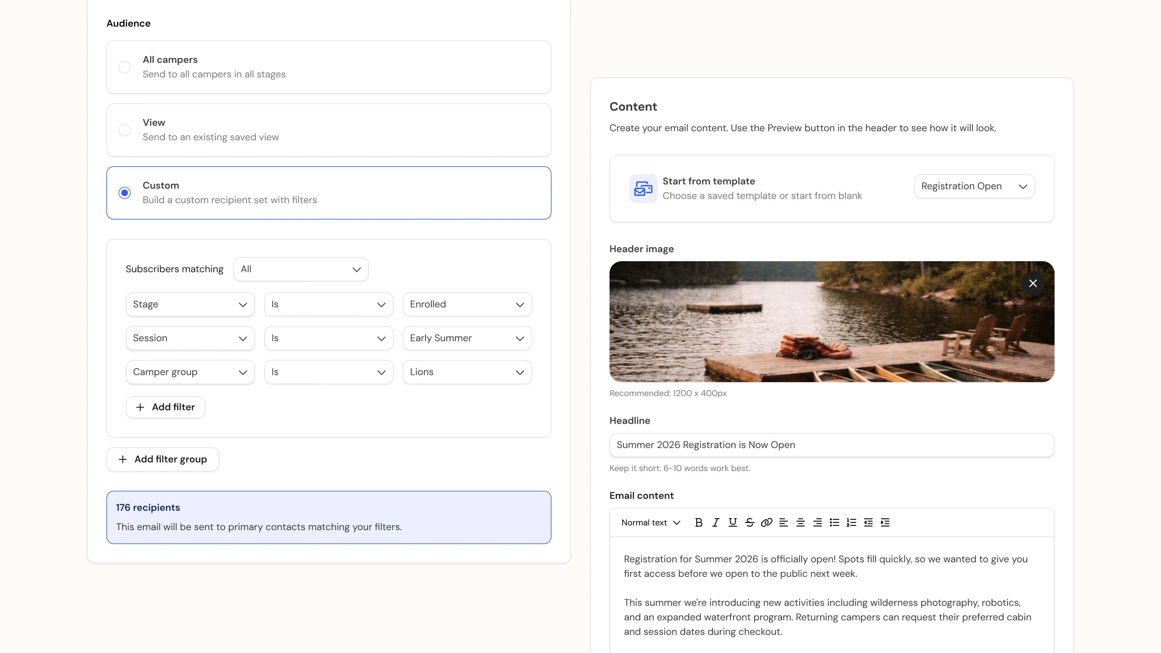
Task: Open the Enrolled value dropdown
Action: 467,304
